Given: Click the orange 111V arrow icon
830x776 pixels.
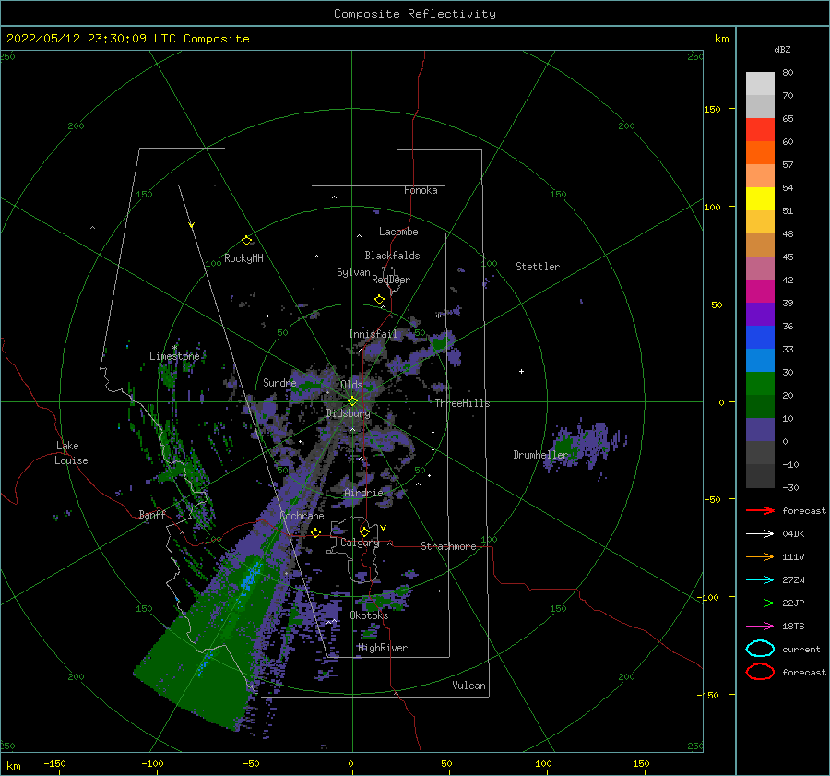Looking at the screenshot, I should (x=760, y=556).
